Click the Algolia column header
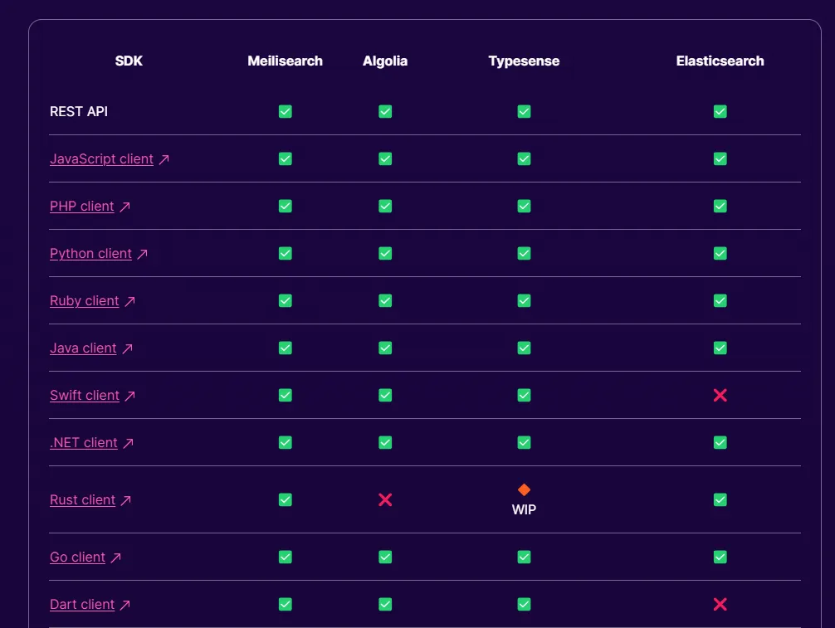 (x=385, y=61)
